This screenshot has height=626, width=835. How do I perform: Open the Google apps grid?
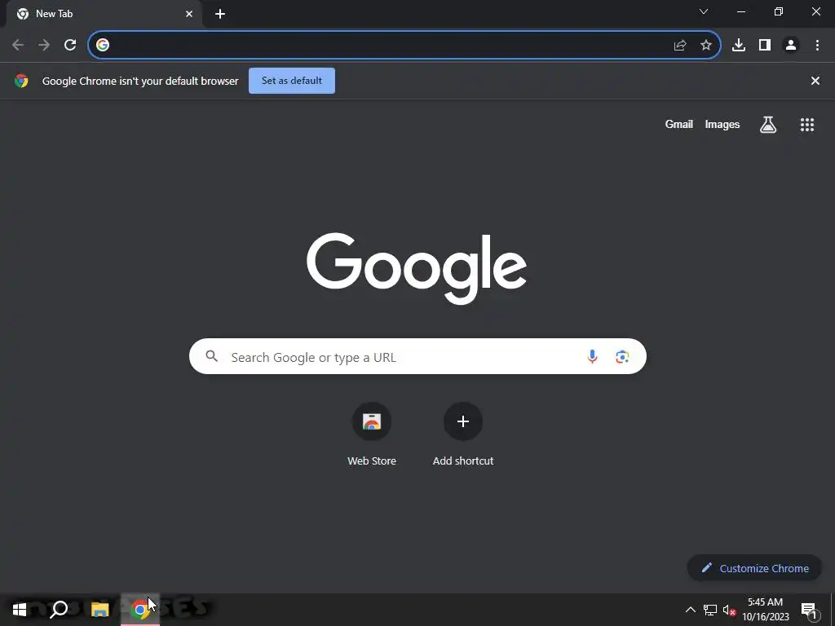[807, 125]
